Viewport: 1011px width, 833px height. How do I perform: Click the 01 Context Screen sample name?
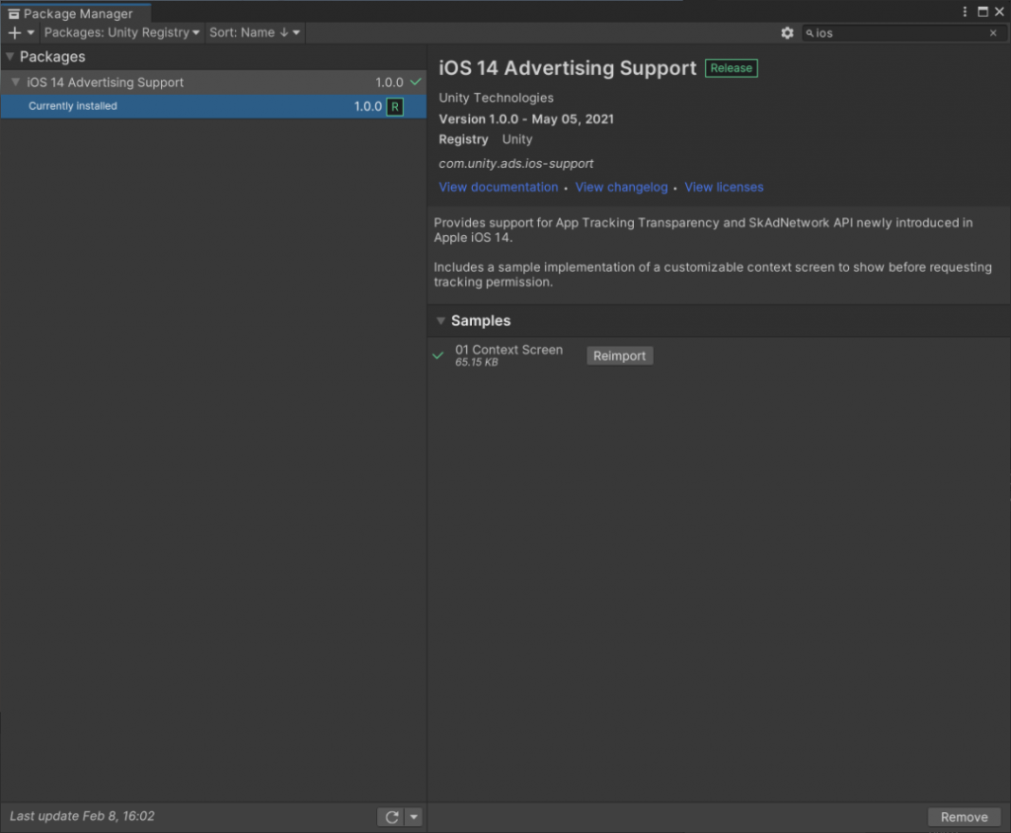coord(508,350)
